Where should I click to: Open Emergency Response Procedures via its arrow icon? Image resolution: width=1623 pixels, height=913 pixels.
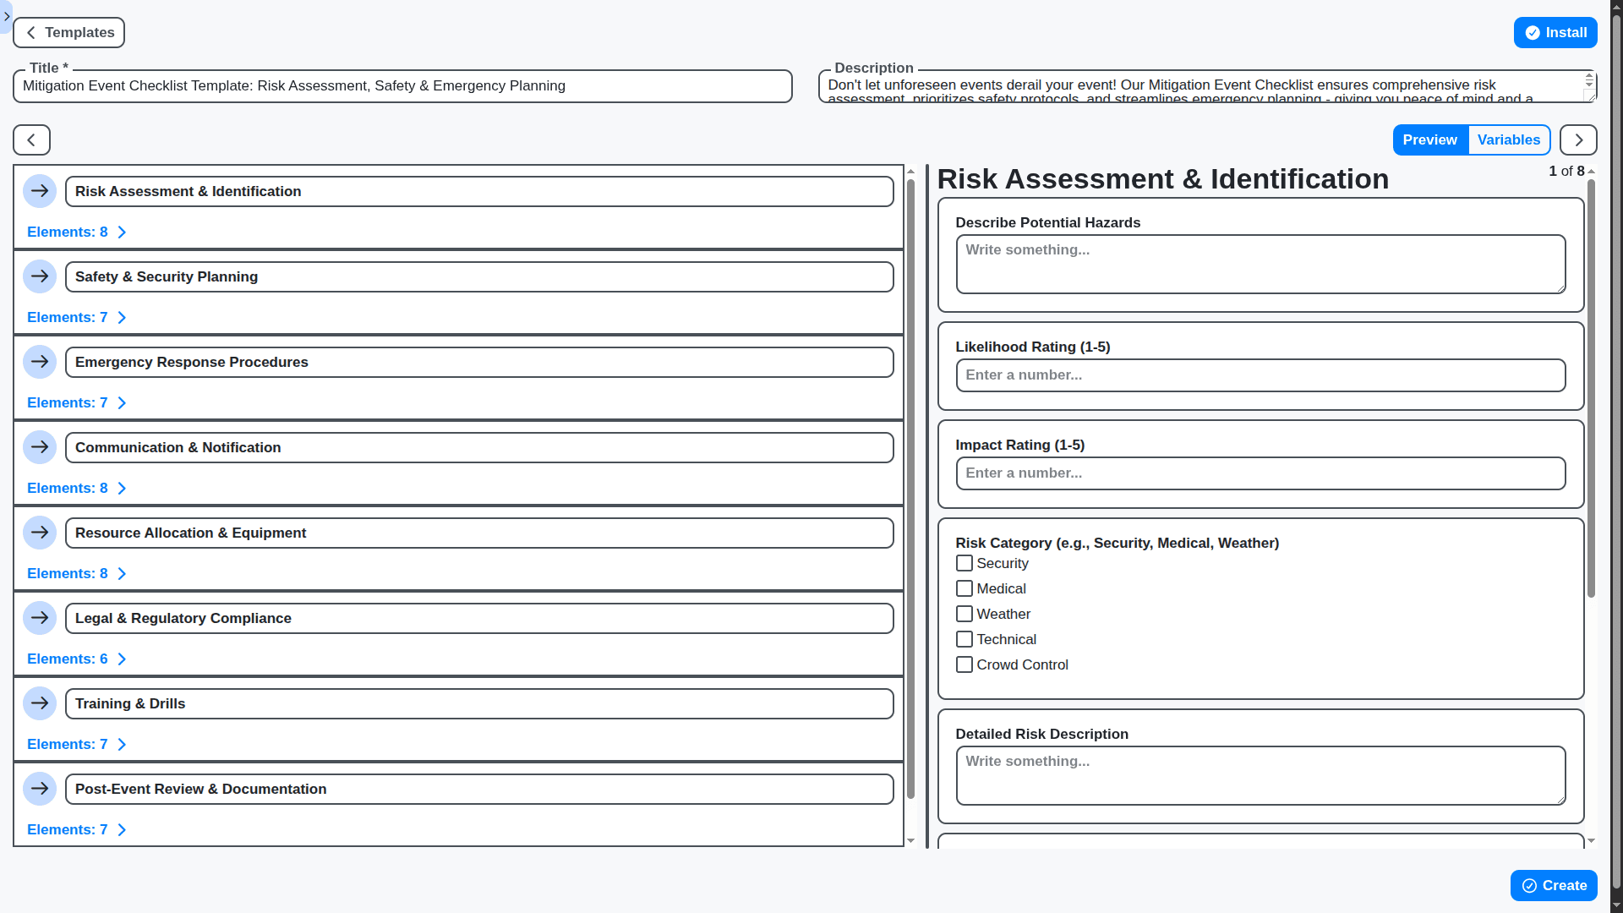(40, 362)
